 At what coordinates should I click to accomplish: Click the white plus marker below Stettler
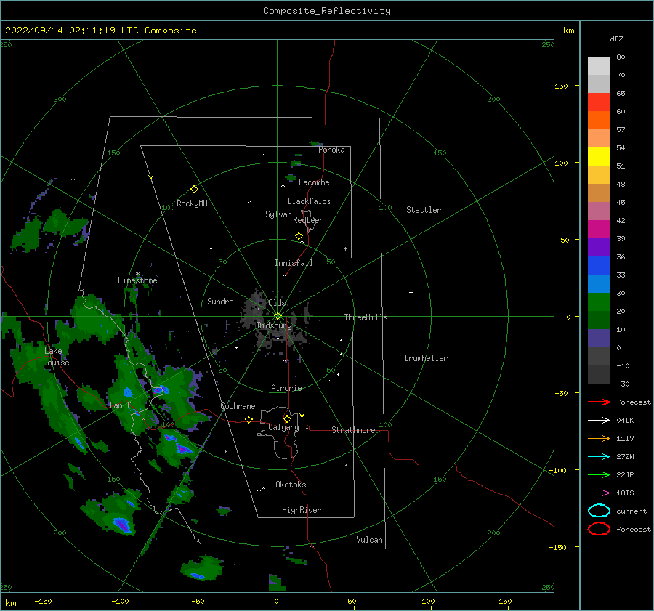(411, 292)
